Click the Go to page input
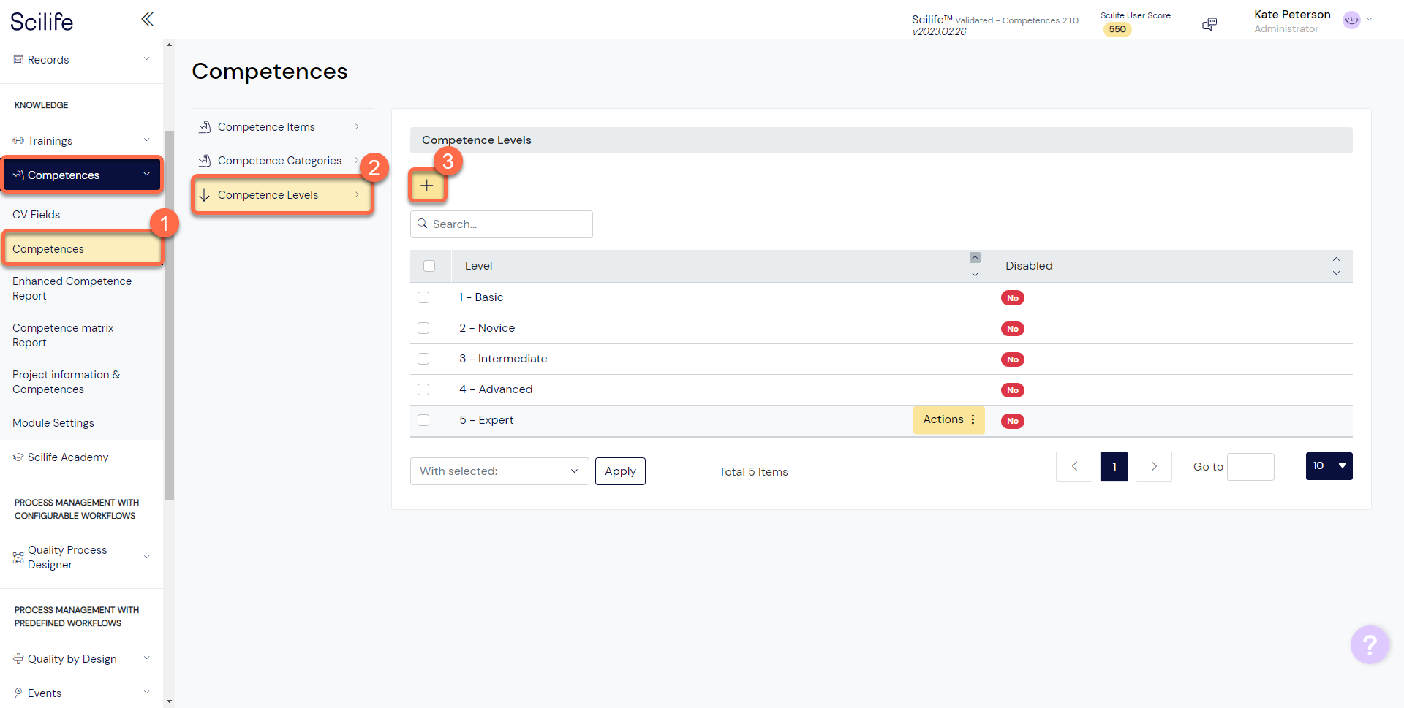This screenshot has height=708, width=1404. pyautogui.click(x=1250, y=466)
